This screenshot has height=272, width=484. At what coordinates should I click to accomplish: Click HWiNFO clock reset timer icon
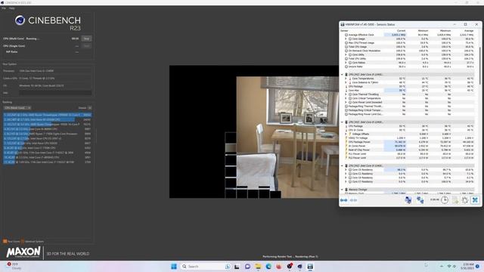[445, 199]
